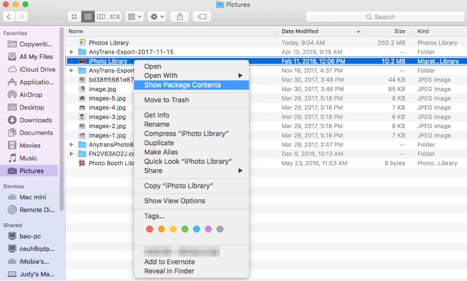Expand FN2V63AD2J folder

pos(71,154)
